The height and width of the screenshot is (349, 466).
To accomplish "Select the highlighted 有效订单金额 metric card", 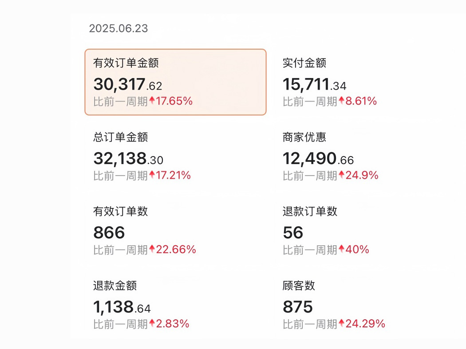I will (x=175, y=82).
